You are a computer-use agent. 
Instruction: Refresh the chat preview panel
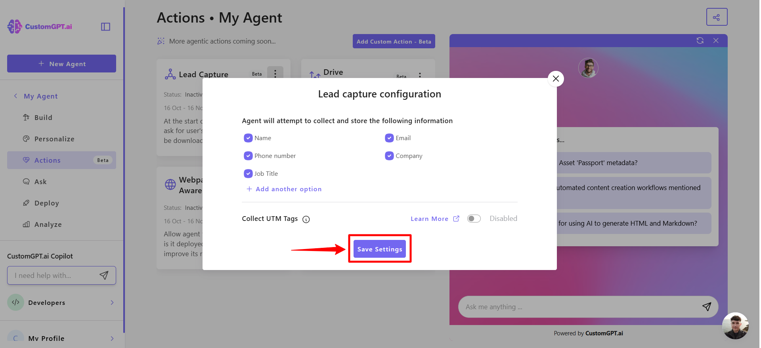click(700, 40)
